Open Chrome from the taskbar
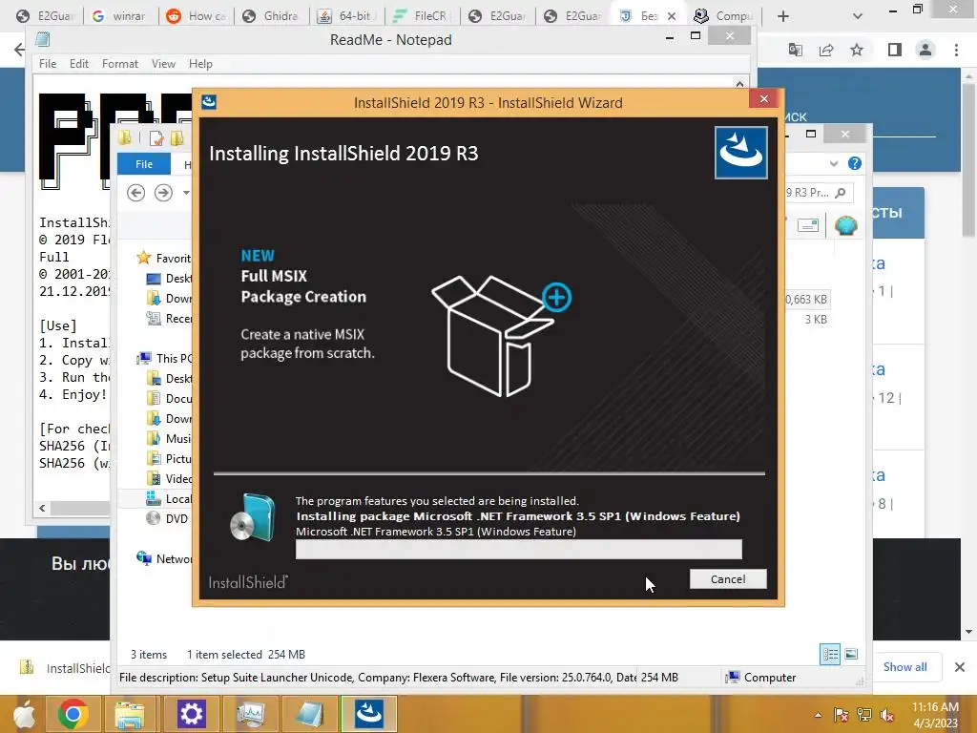 (73, 714)
